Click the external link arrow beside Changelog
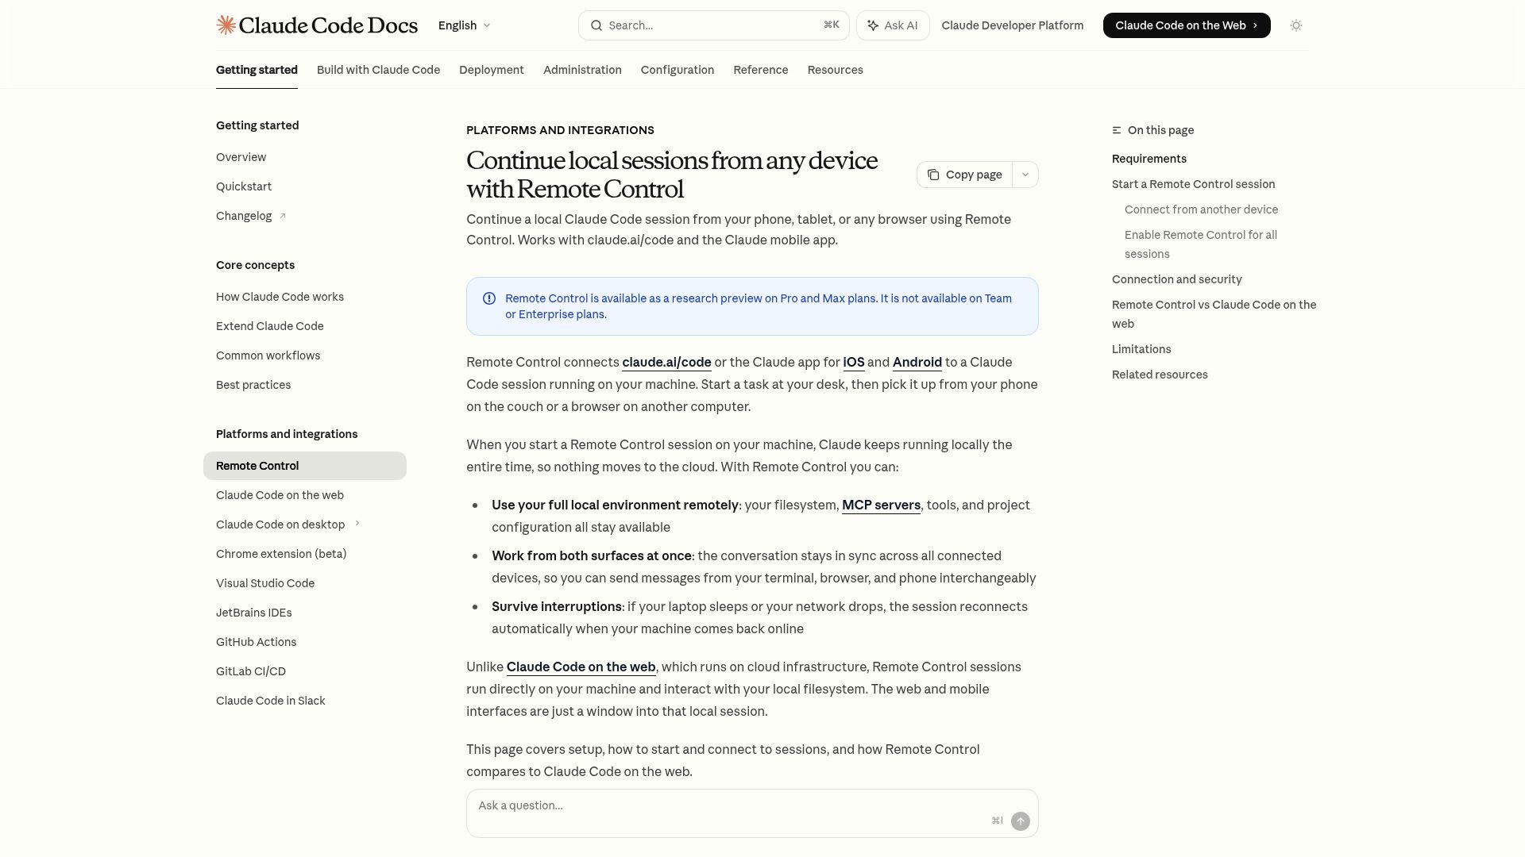Screen dimensions: 1525x857 (282, 216)
